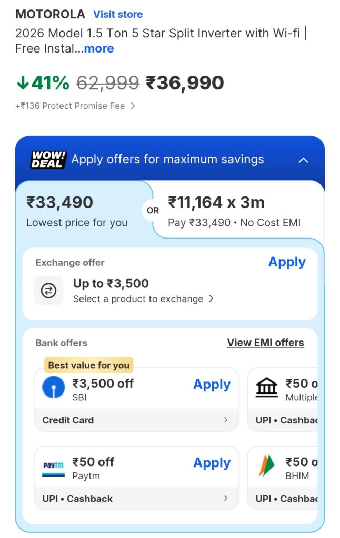Viewport: 340px width, 538px height.
Task: Open View EMI offers link
Action: [265, 343]
